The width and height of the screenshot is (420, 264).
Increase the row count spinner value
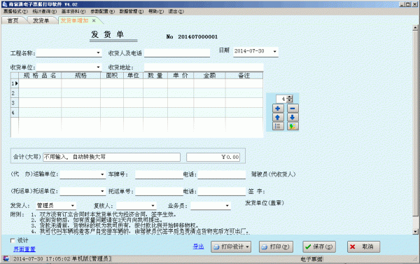tap(290, 97)
